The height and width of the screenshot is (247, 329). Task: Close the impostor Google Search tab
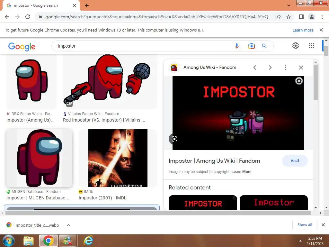75,5
